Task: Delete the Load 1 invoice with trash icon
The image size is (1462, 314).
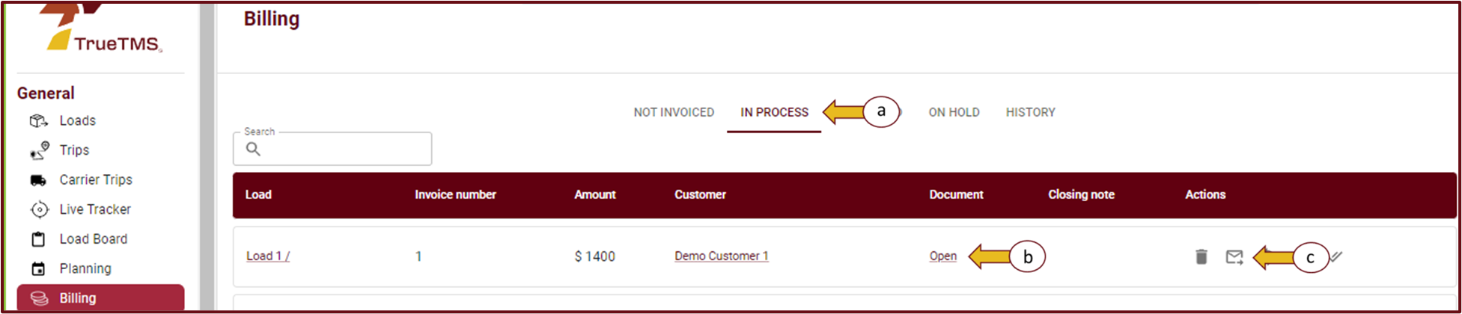Action: click(x=1201, y=257)
